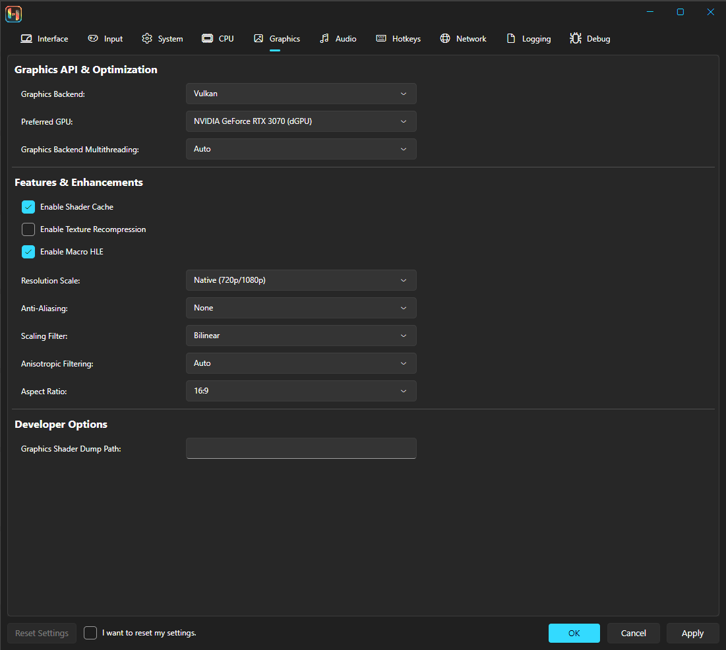Click the 'Graphics Shader Dump Path:' label
This screenshot has height=650, width=726.
tap(71, 449)
